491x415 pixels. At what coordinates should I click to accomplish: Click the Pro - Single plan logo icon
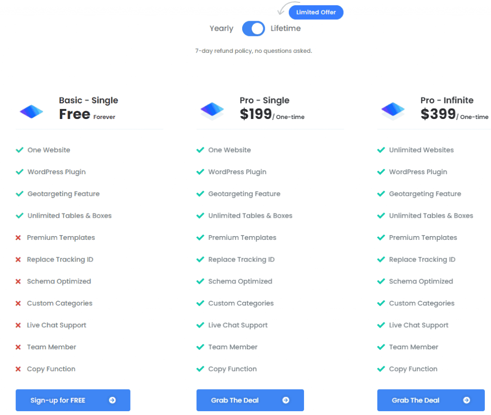(212, 111)
